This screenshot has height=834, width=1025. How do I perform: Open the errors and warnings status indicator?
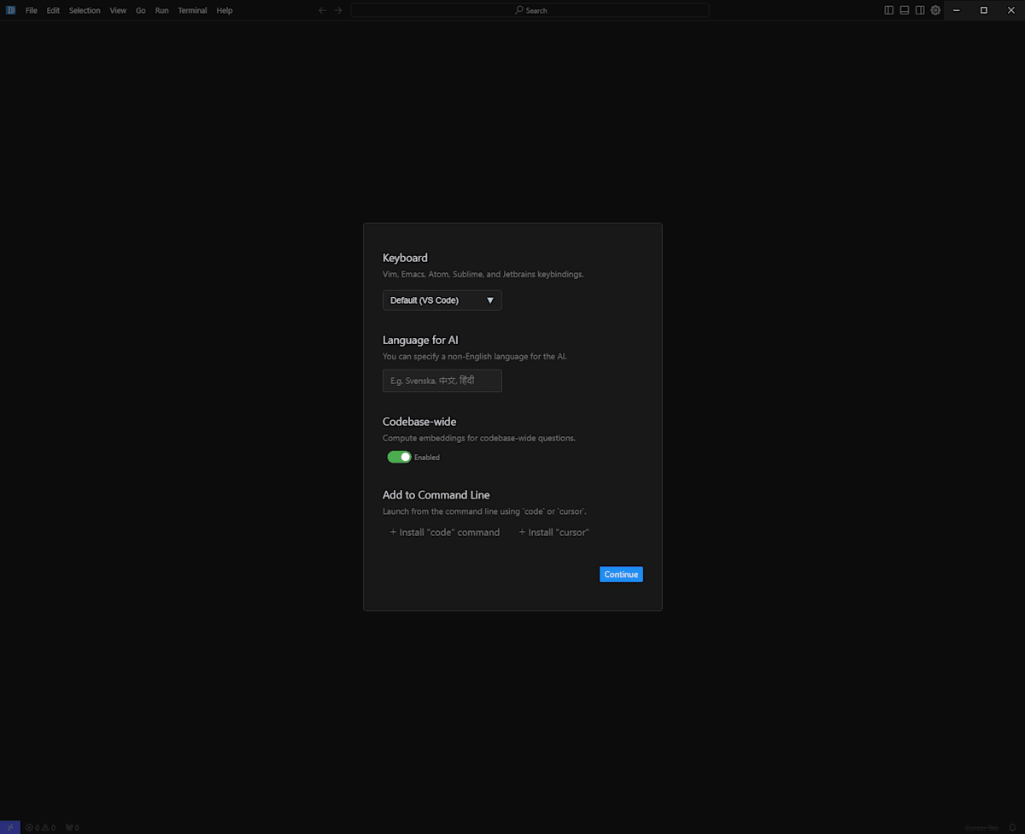(41, 827)
